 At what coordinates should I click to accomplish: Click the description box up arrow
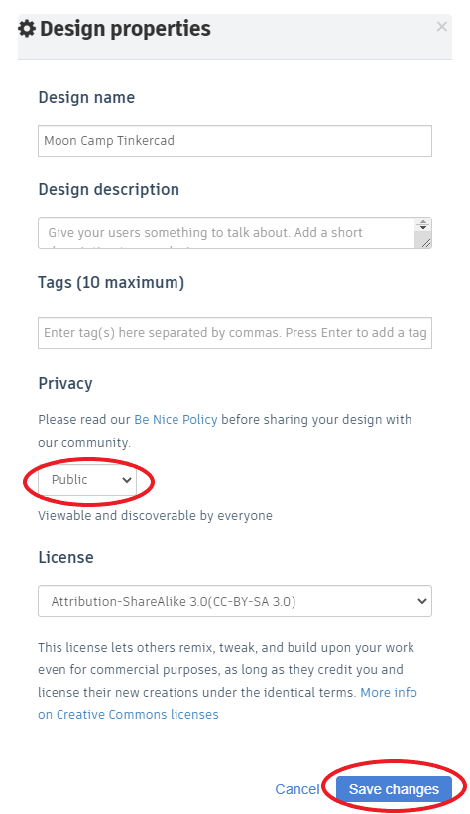(423, 222)
